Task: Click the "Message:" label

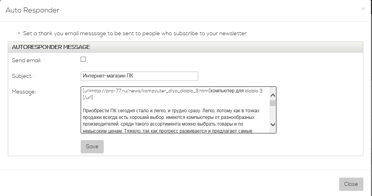Action: [24, 92]
